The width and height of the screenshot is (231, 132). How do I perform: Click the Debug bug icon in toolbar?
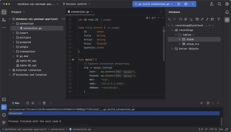[186, 4]
